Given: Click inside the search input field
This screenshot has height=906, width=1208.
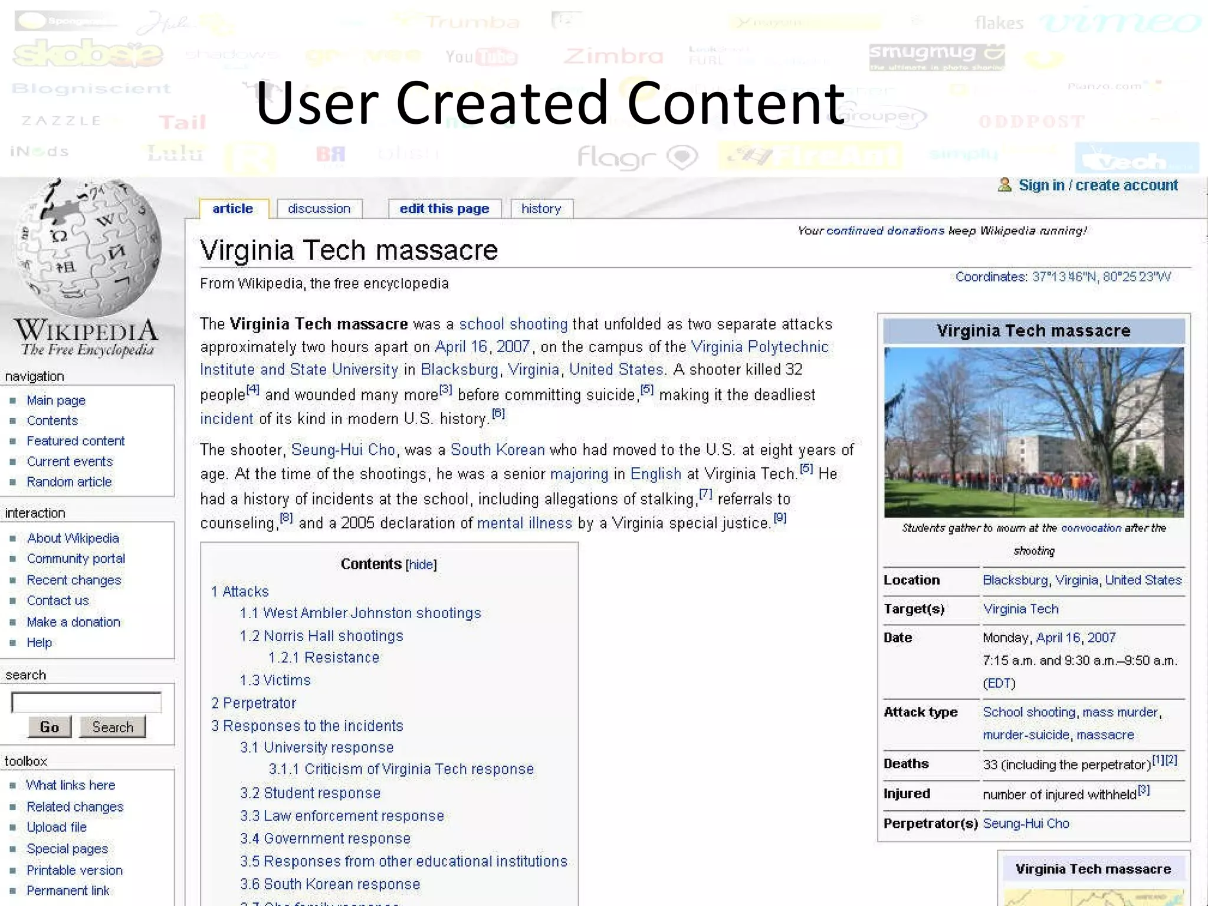Looking at the screenshot, I should (x=86, y=703).
